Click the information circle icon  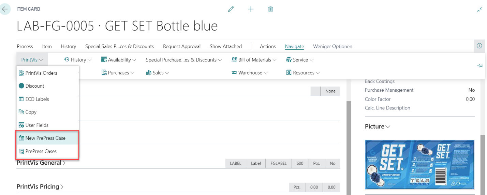(x=479, y=46)
